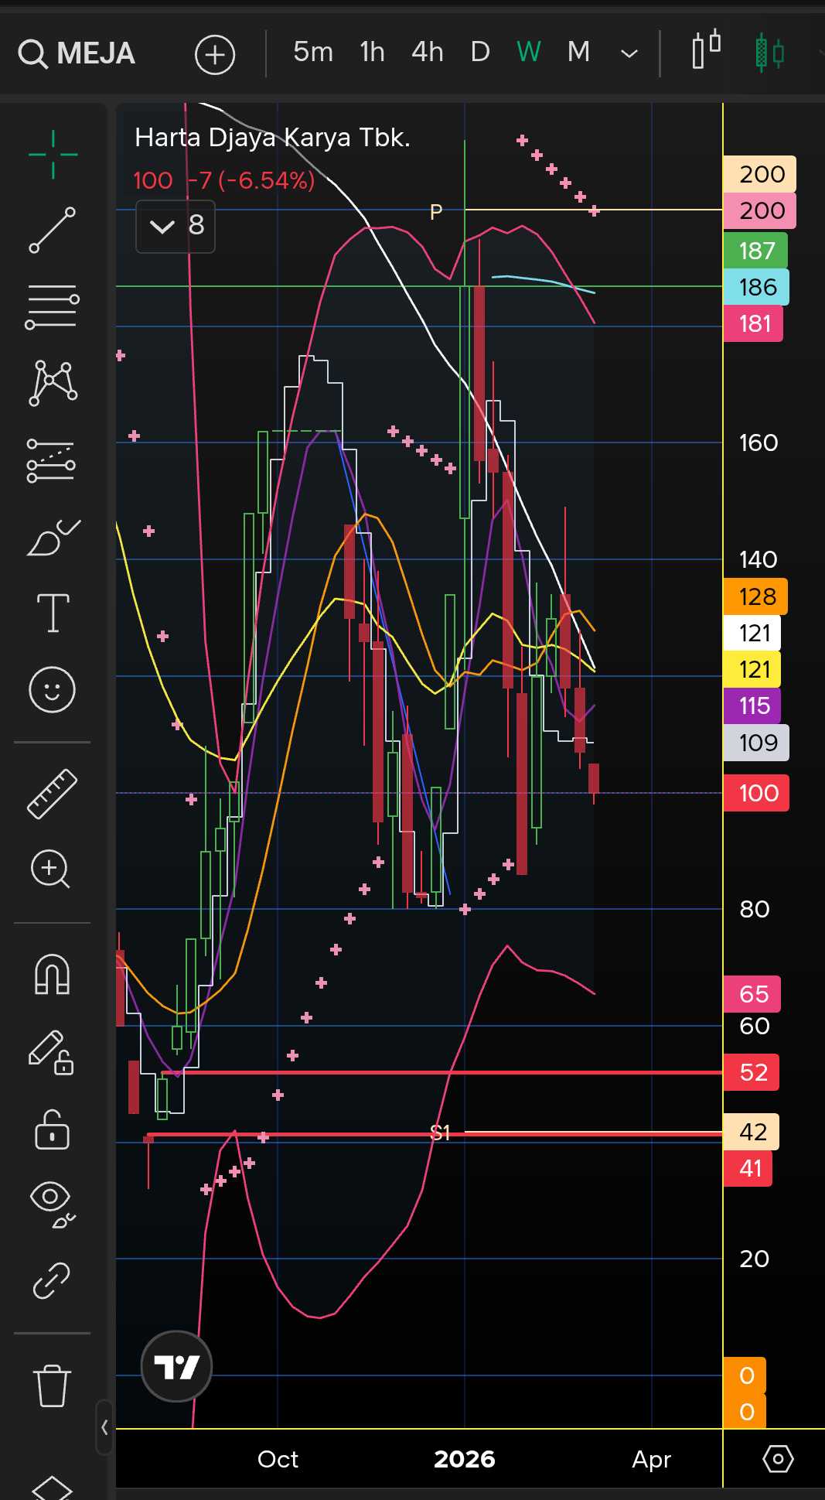
Task: Collapse the left drawing toolbar arrow
Action: [104, 1427]
